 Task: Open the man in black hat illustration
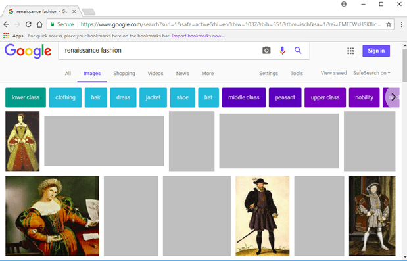(x=262, y=216)
